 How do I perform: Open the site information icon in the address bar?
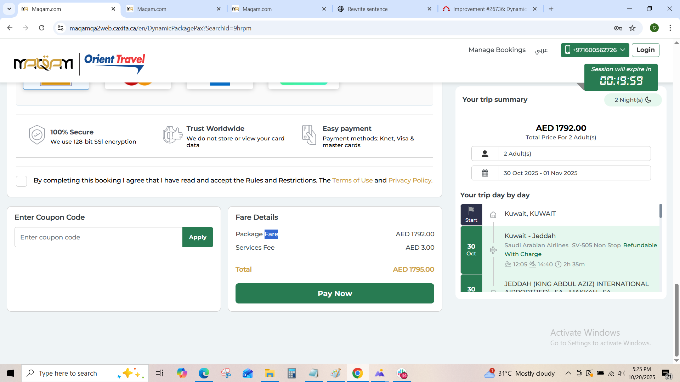(x=61, y=28)
